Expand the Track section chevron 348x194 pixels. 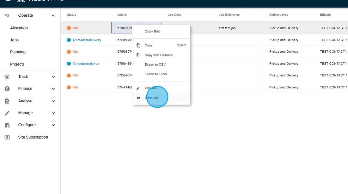point(53,77)
